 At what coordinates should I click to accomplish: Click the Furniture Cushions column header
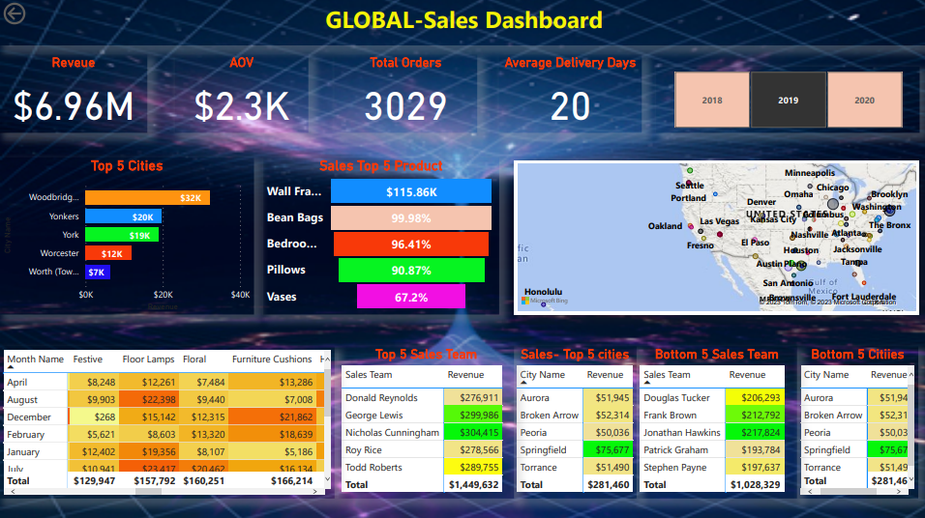point(272,359)
